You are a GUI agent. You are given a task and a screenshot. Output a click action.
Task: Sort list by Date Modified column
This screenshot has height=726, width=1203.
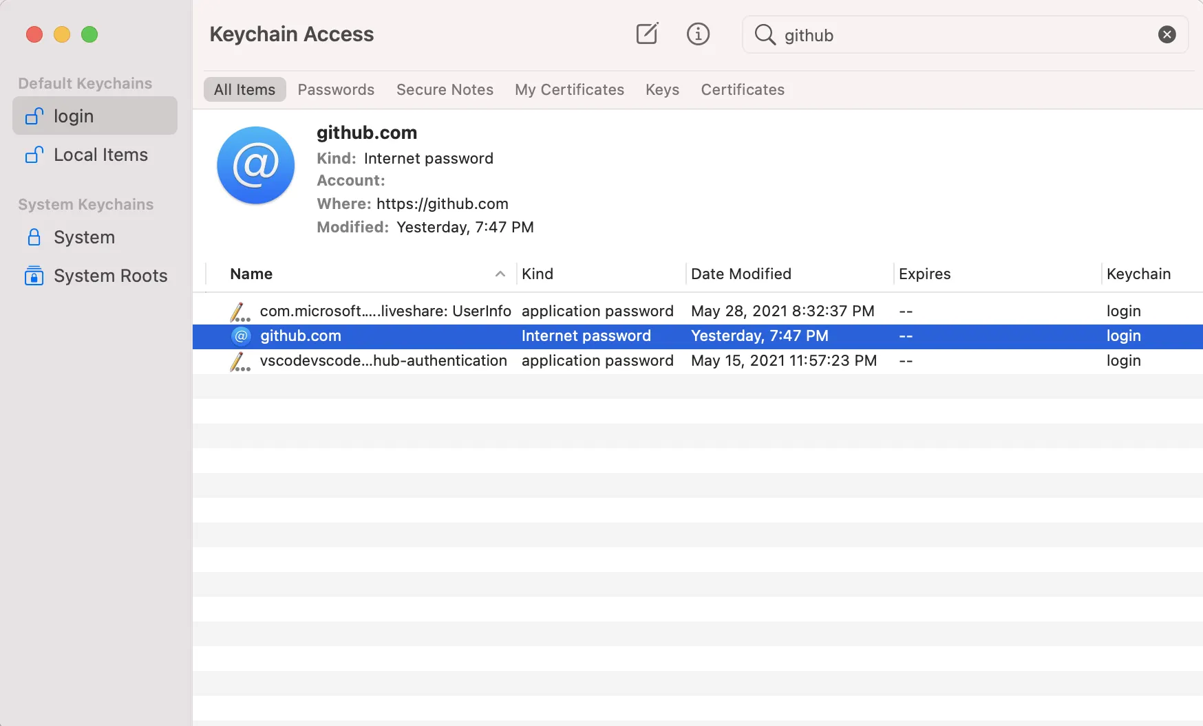(741, 274)
